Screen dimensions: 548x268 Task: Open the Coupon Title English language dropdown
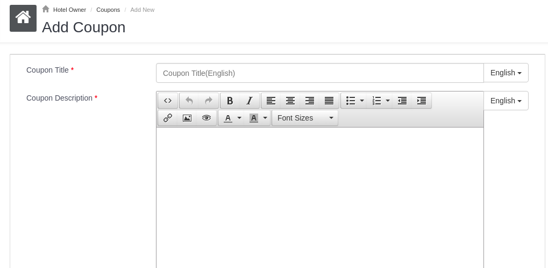coord(506,73)
